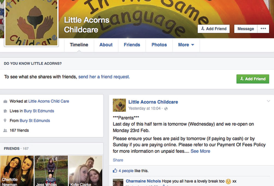Click the thumbs-up like icon

click(x=115, y=170)
